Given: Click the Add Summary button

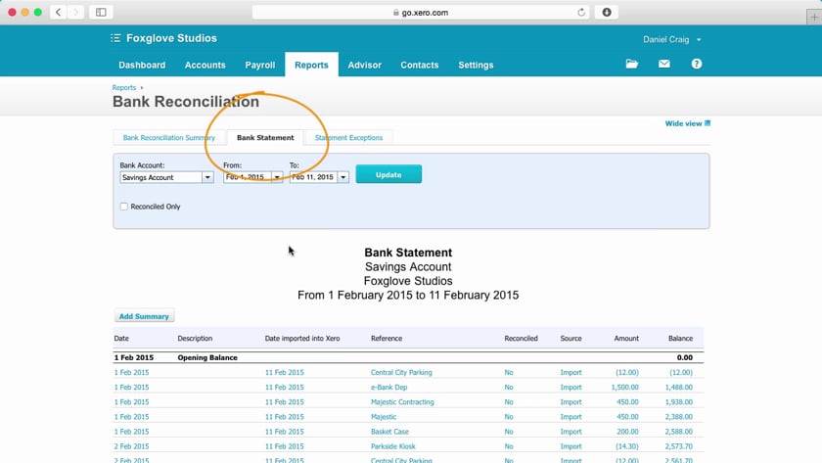Looking at the screenshot, I should (x=144, y=316).
